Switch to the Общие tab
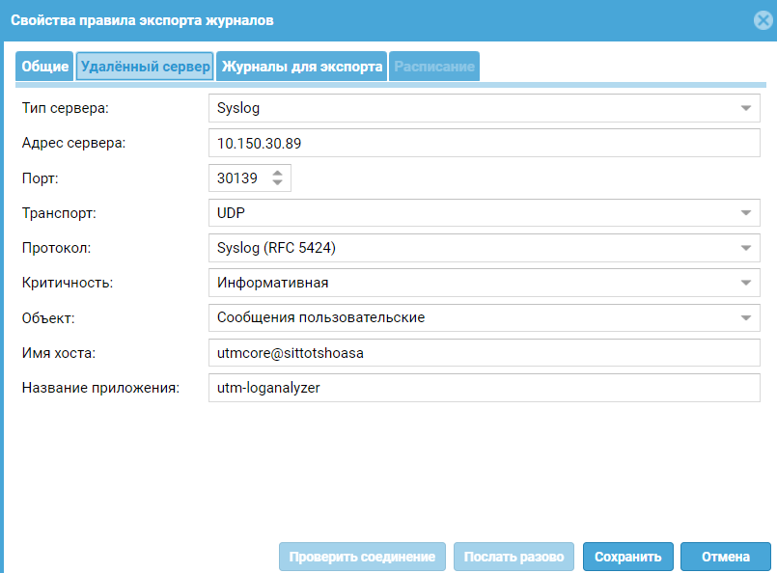The image size is (777, 573). [43, 66]
